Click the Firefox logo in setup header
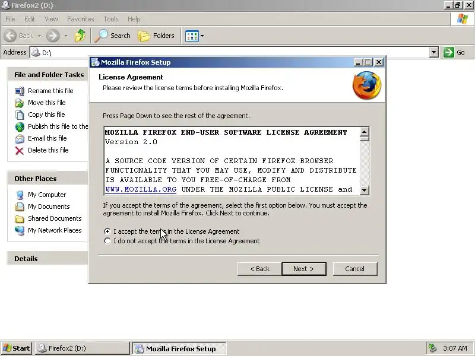The image size is (475, 356). pos(367,85)
